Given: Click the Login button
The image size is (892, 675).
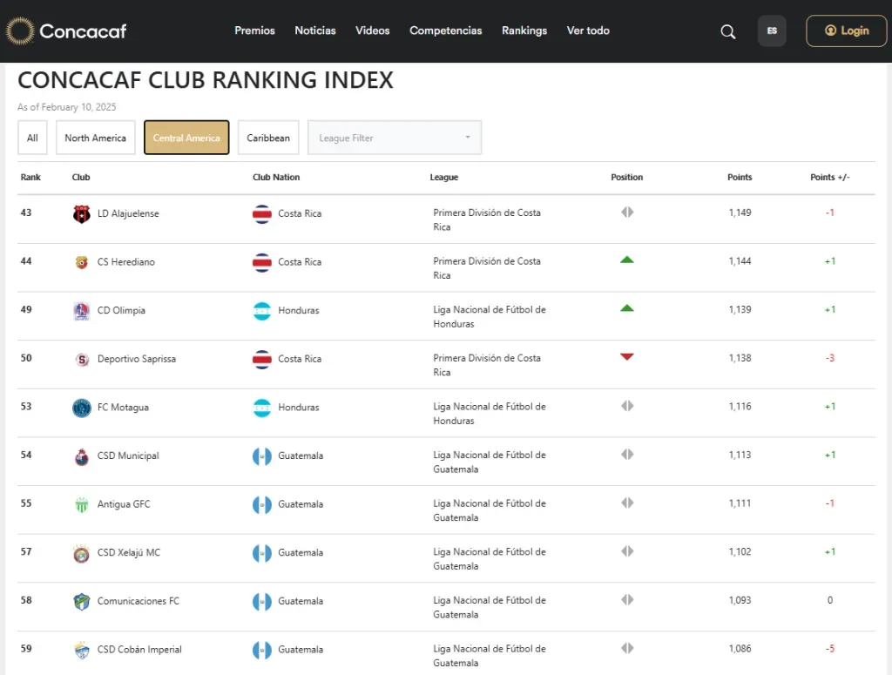Looking at the screenshot, I should [x=846, y=30].
